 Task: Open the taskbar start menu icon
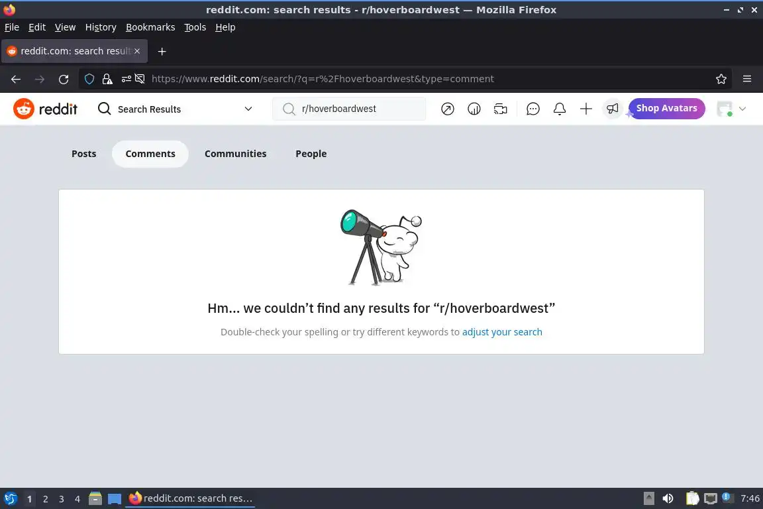[x=11, y=498]
